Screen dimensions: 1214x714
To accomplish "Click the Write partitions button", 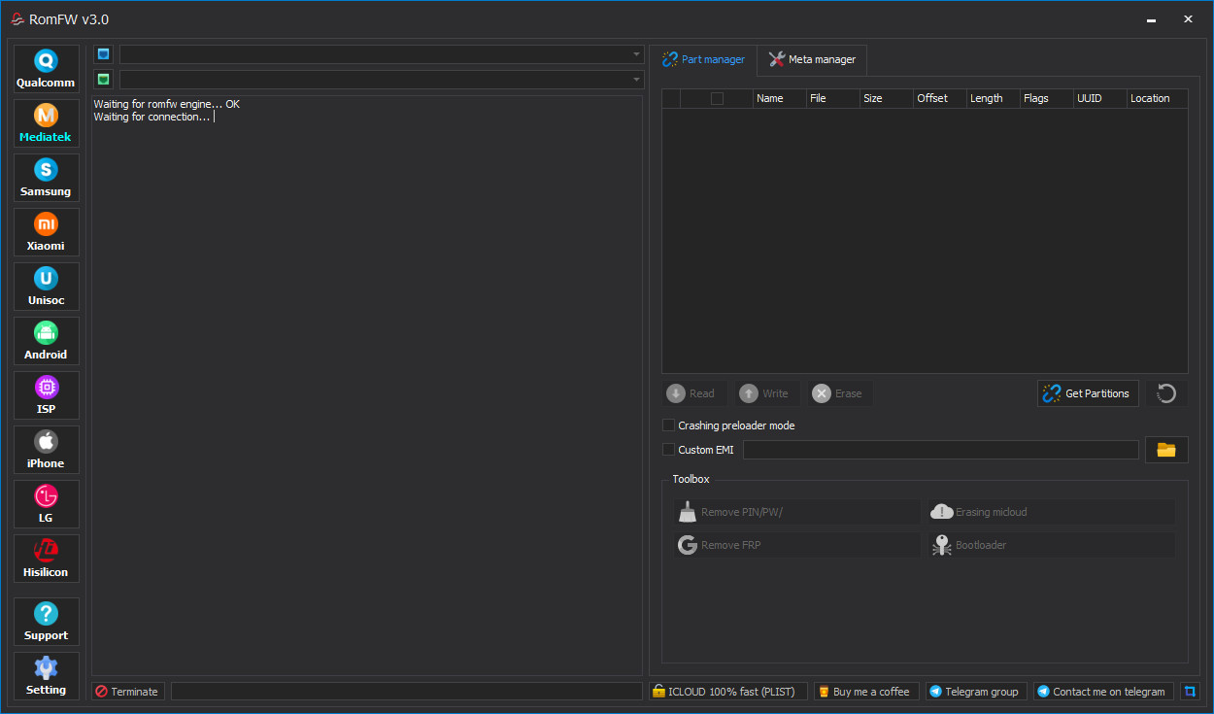I will coord(766,393).
